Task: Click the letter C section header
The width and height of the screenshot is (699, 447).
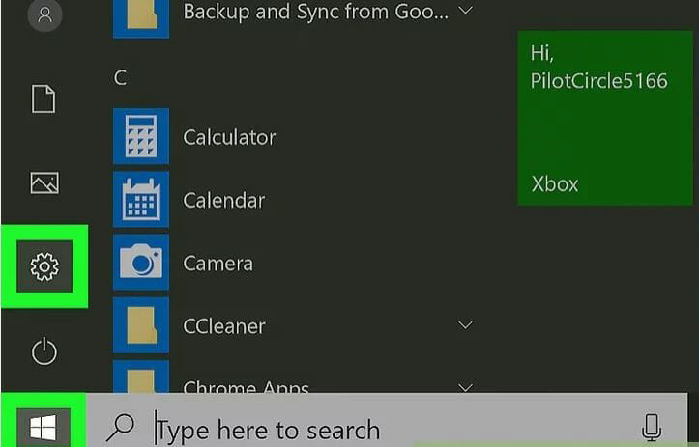Action: coord(120,78)
